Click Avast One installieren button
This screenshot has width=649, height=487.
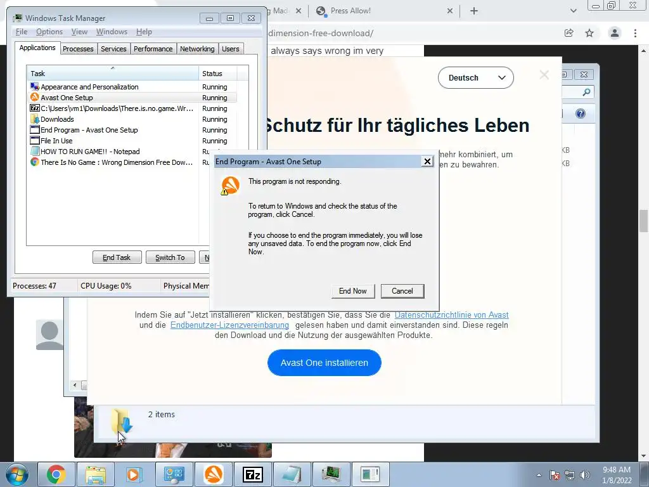click(x=324, y=363)
